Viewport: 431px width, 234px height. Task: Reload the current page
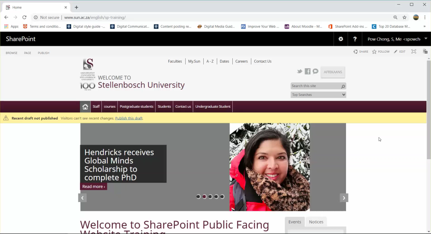tap(24, 17)
